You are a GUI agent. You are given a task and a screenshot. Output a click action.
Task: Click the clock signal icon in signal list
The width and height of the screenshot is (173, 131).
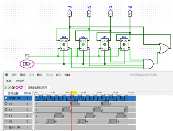(x=6, y=98)
